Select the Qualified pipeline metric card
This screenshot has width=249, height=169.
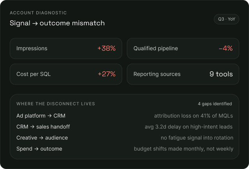pos(183,48)
